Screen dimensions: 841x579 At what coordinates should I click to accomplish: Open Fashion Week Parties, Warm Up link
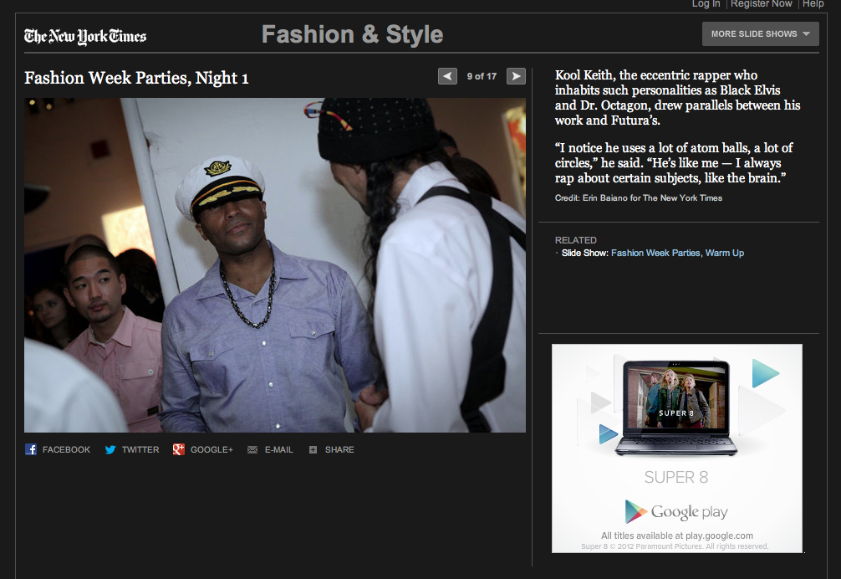(677, 253)
